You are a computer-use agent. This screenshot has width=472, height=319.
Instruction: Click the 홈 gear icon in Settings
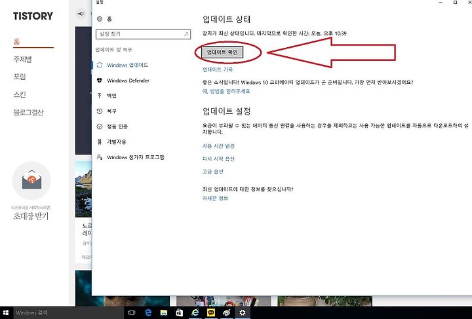[100, 19]
